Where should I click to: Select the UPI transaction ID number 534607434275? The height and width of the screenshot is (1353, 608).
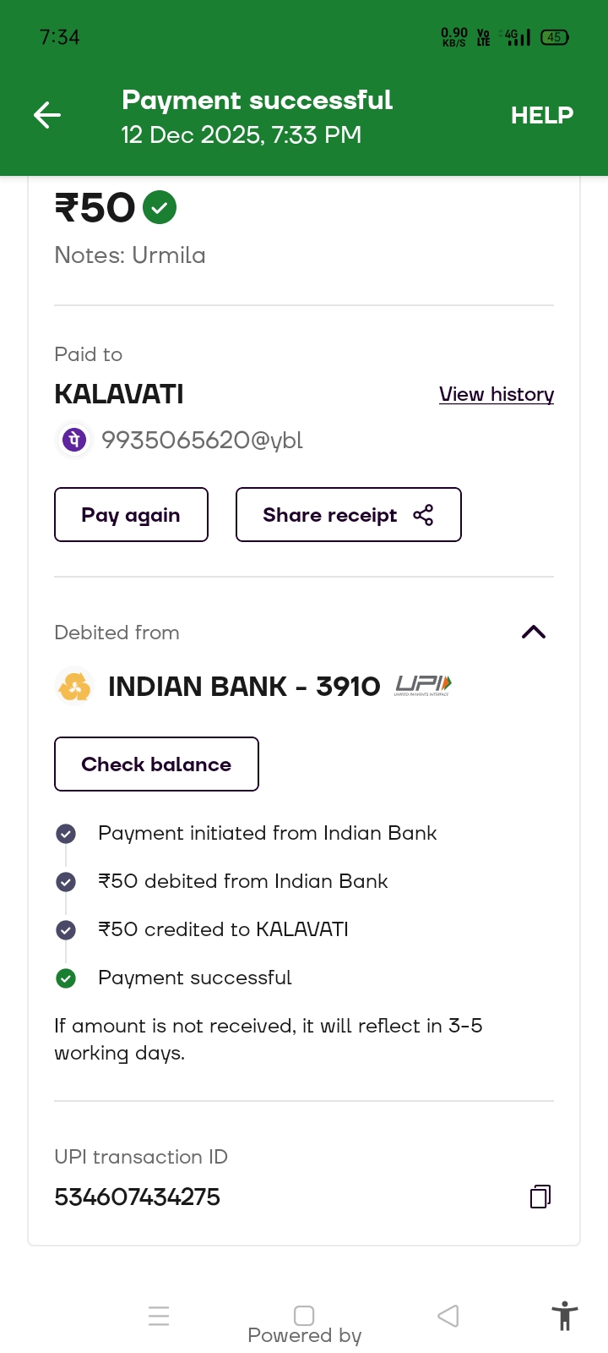[138, 1197]
